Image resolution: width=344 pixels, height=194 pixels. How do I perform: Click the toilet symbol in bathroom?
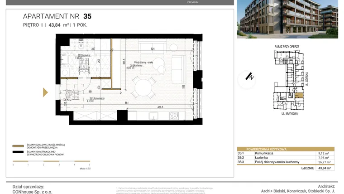[x=81, y=44]
